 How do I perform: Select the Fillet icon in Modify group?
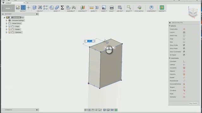point(51,8)
